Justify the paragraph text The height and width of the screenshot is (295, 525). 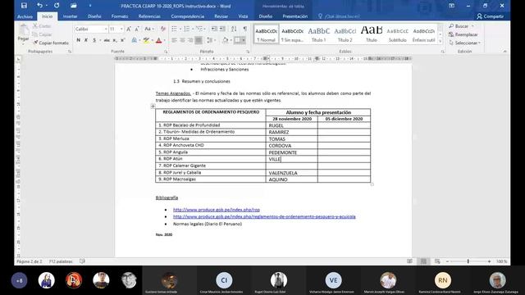199,40
